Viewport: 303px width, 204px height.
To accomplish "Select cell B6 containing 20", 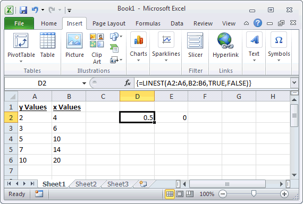I will point(69,160).
